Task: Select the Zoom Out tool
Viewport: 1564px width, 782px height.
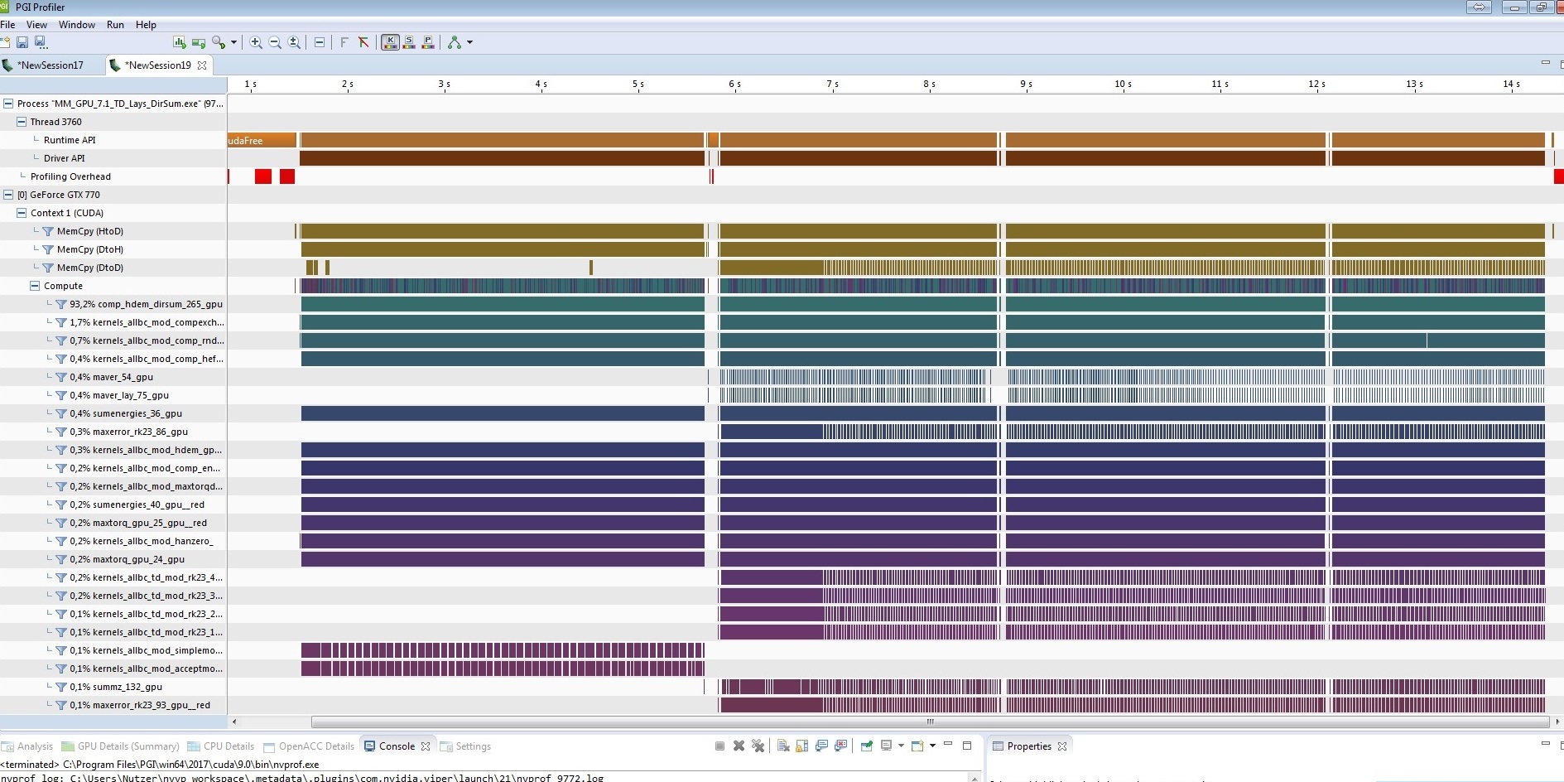Action: coord(276,42)
